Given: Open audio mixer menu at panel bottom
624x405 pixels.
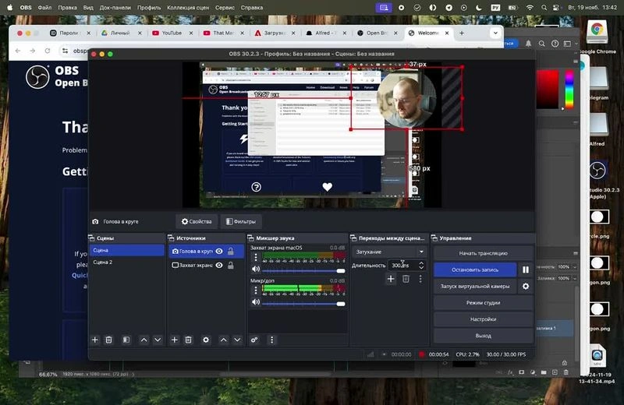Looking at the screenshot, I should pos(271,340).
